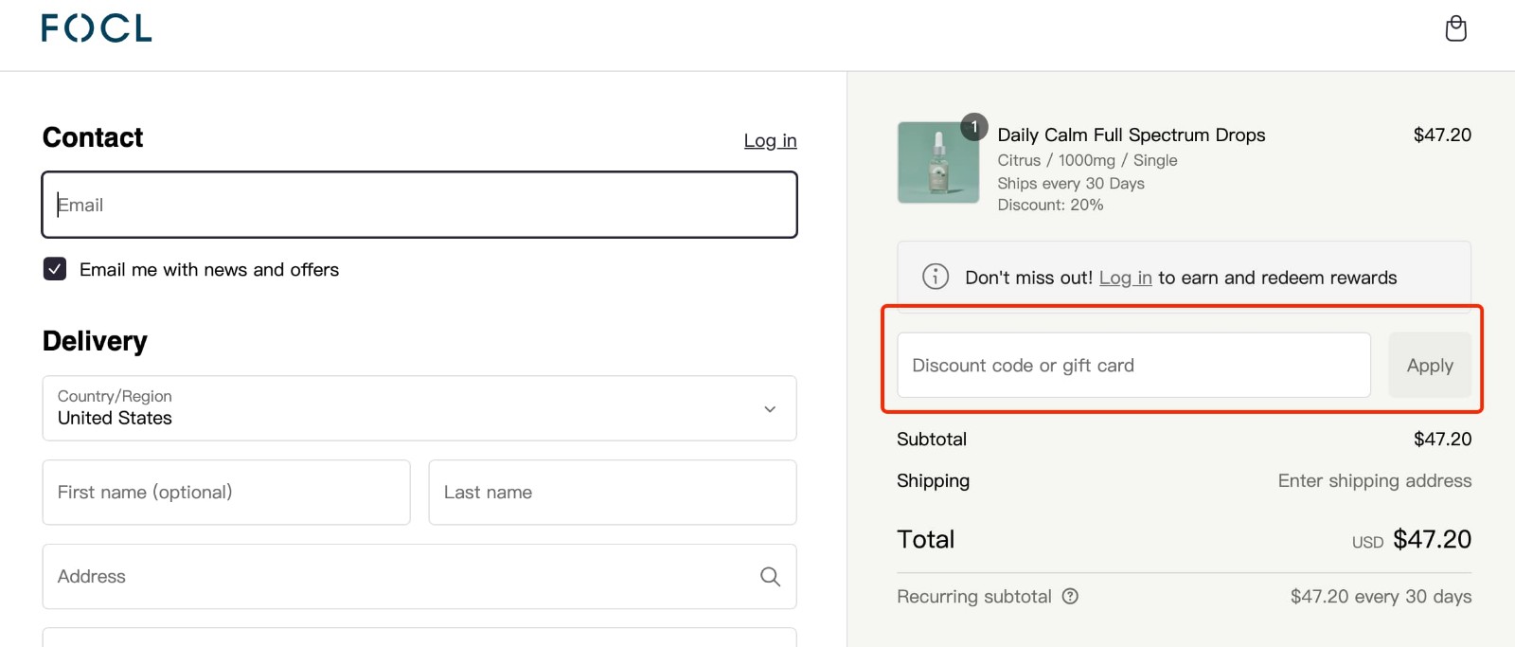
Task: Click the 'Discount code or gift card' field
Action: [1133, 365]
